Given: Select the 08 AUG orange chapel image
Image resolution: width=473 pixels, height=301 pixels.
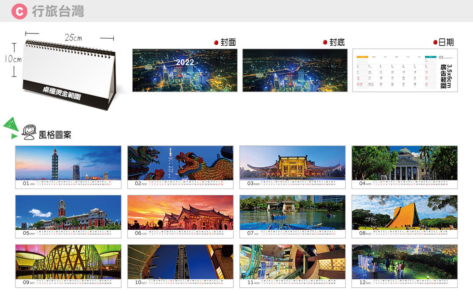Looking at the screenshot, I should click(x=404, y=213).
